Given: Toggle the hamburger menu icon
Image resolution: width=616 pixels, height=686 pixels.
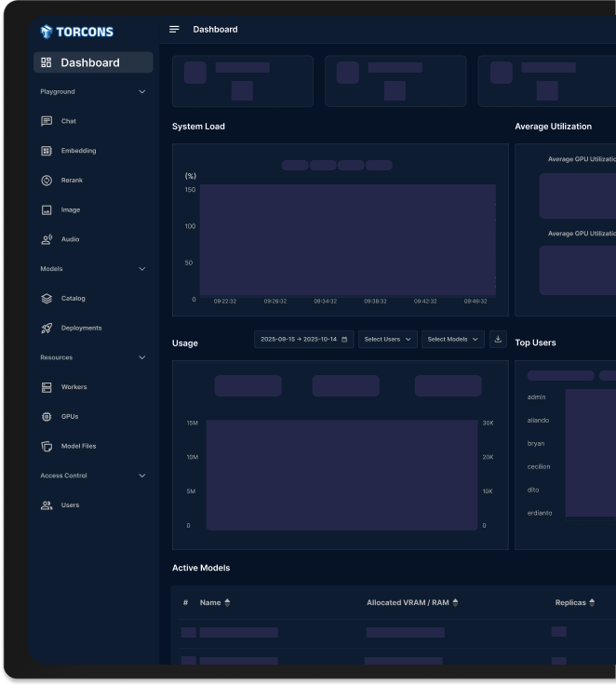Looking at the screenshot, I should pyautogui.click(x=174, y=29).
